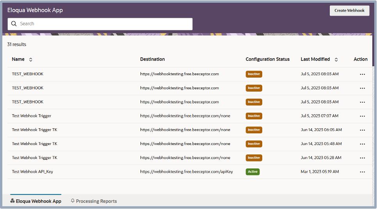Click Inactive badge on the Jun 14 05:28 AM row

(x=254, y=158)
